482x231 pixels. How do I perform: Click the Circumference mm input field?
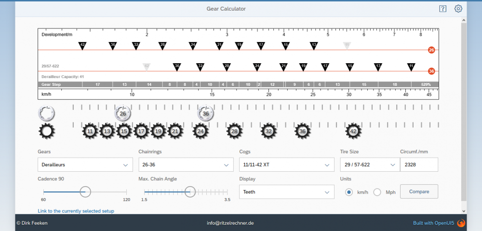coord(418,164)
